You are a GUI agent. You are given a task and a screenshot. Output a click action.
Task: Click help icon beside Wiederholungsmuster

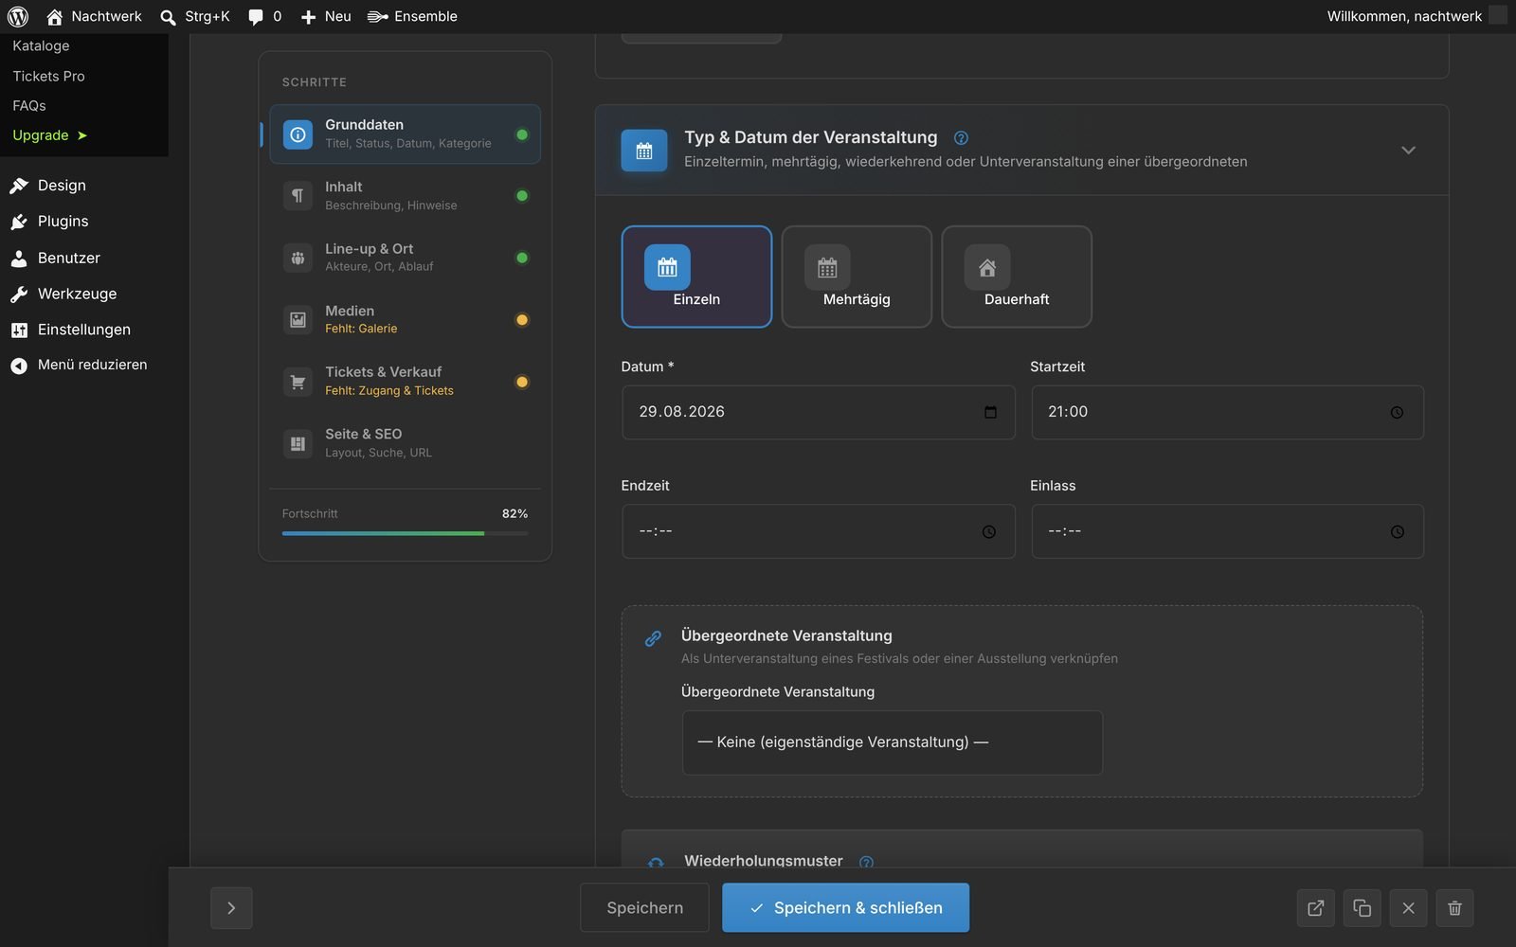[866, 862]
